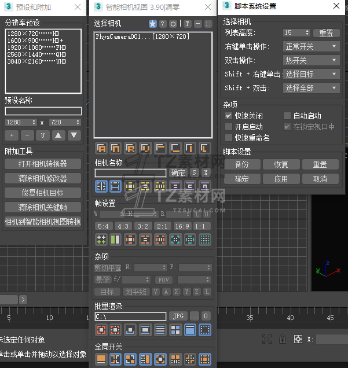The image size is (348, 368).
Task: Click the lock selection icon in status bar
Action: click(283, 339)
